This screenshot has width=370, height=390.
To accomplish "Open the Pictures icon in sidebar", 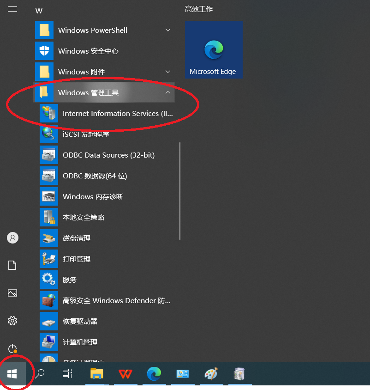I will click(x=12, y=293).
